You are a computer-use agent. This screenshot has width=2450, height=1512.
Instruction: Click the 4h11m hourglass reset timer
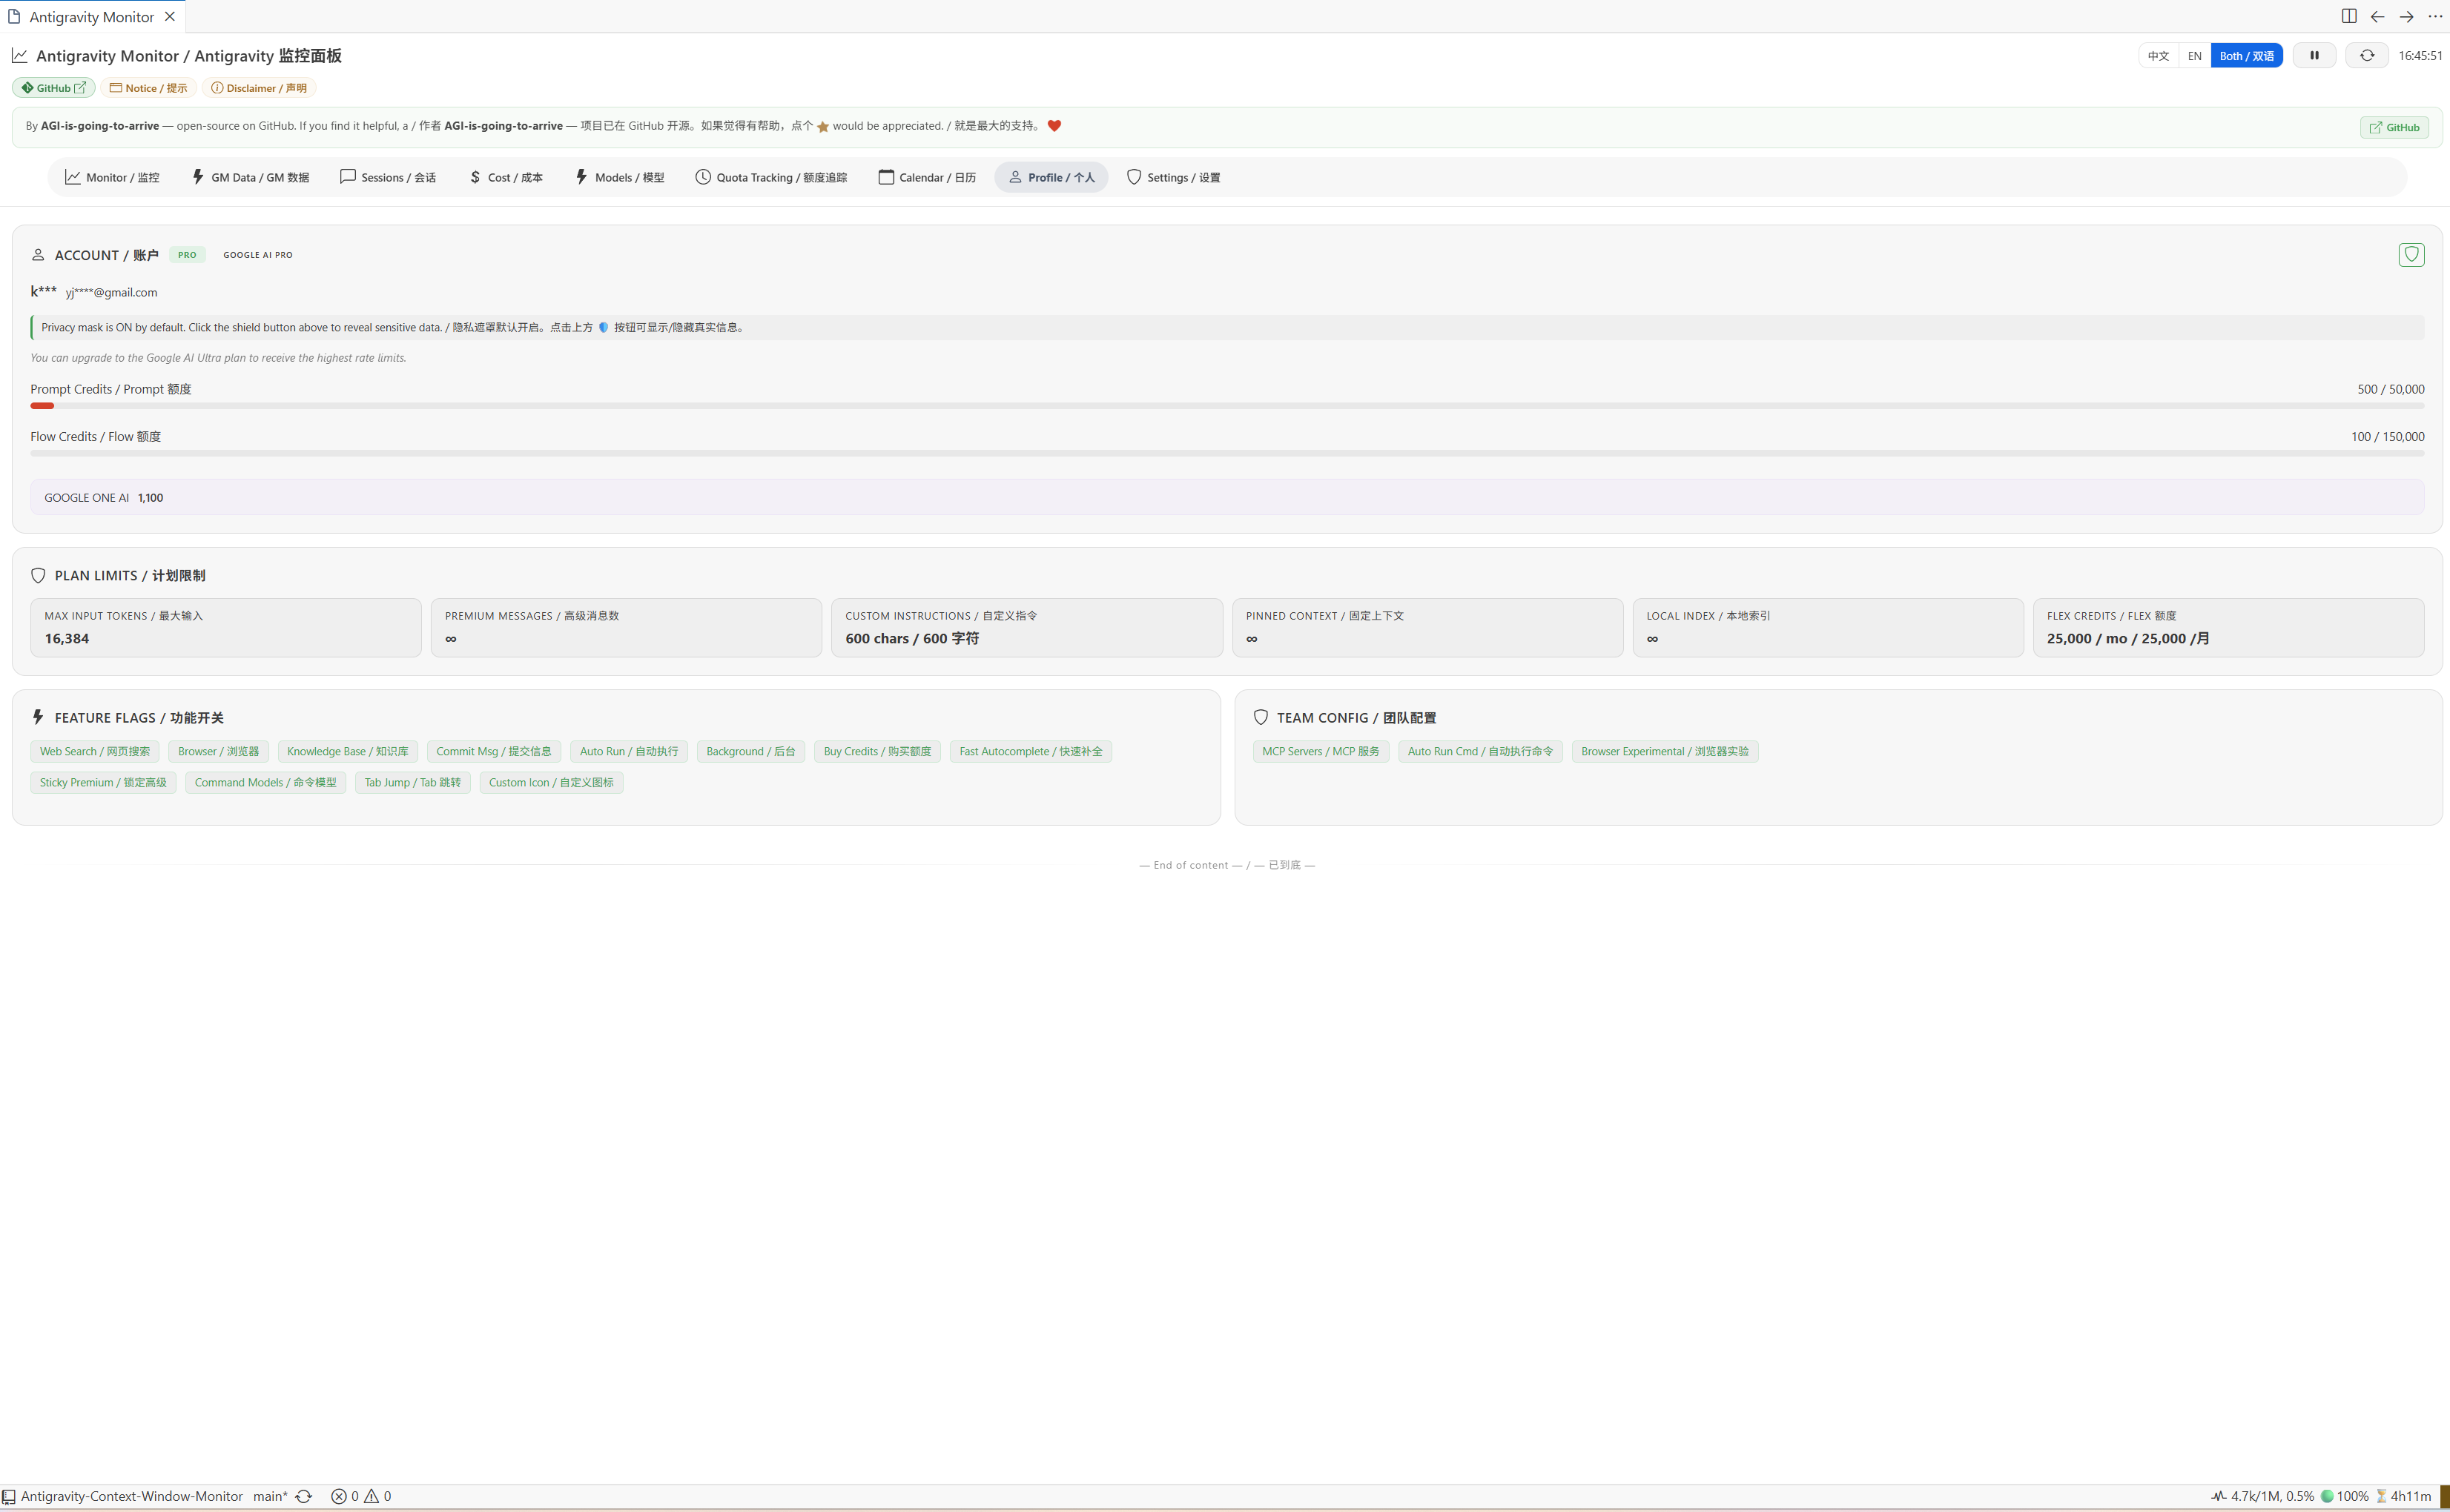coord(2403,1497)
